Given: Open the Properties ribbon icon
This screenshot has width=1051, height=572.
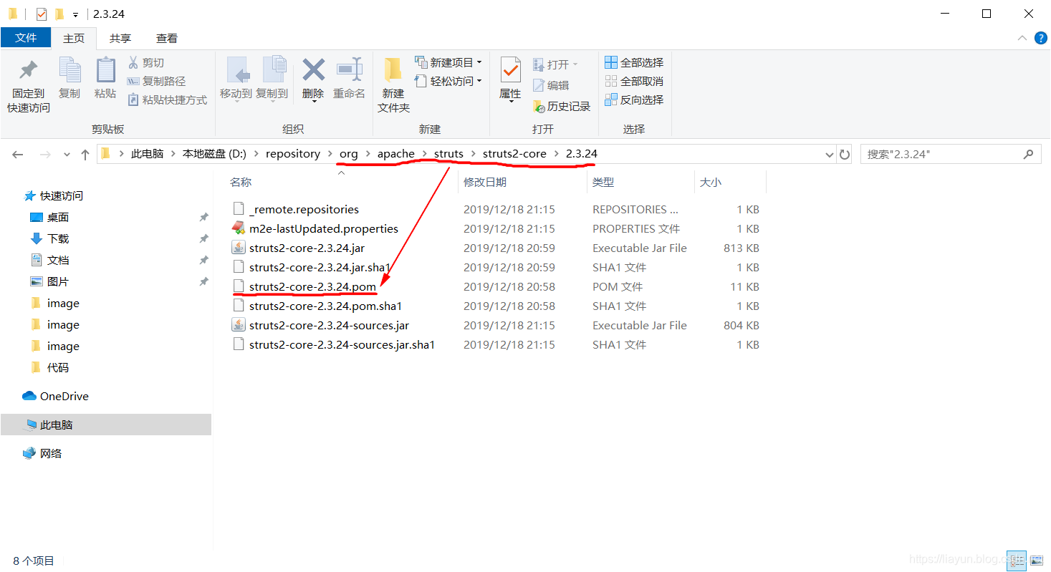Looking at the screenshot, I should [x=510, y=78].
